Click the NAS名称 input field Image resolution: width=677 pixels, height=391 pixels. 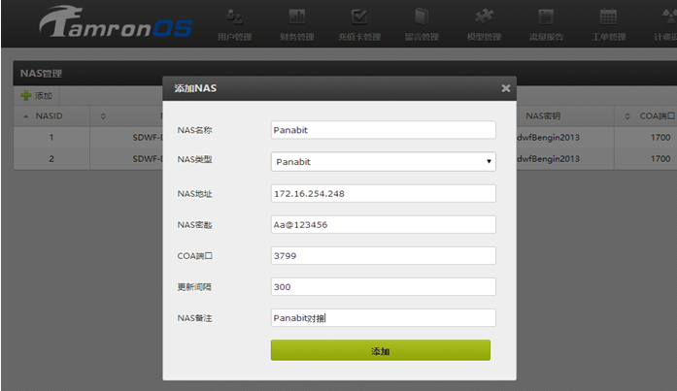pos(383,129)
